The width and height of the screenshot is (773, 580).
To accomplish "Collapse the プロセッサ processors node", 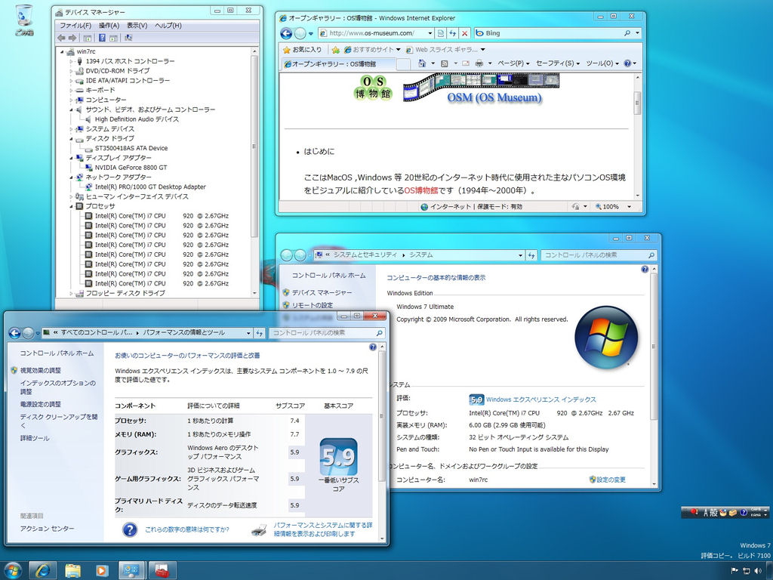I will [x=72, y=207].
